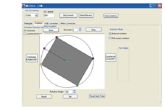Select Clockwise rotation direction
165x110 pixels.
coord(25,31)
